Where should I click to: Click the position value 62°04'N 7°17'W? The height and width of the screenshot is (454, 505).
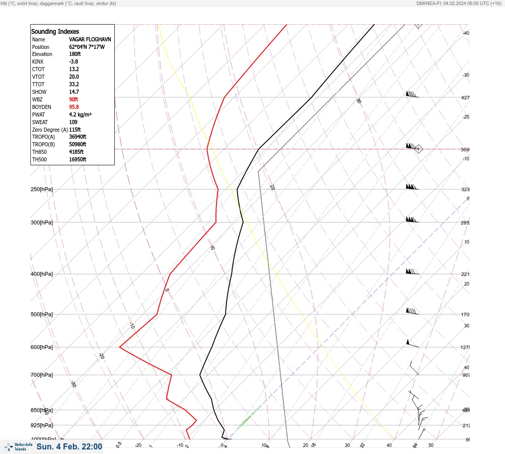pyautogui.click(x=87, y=47)
